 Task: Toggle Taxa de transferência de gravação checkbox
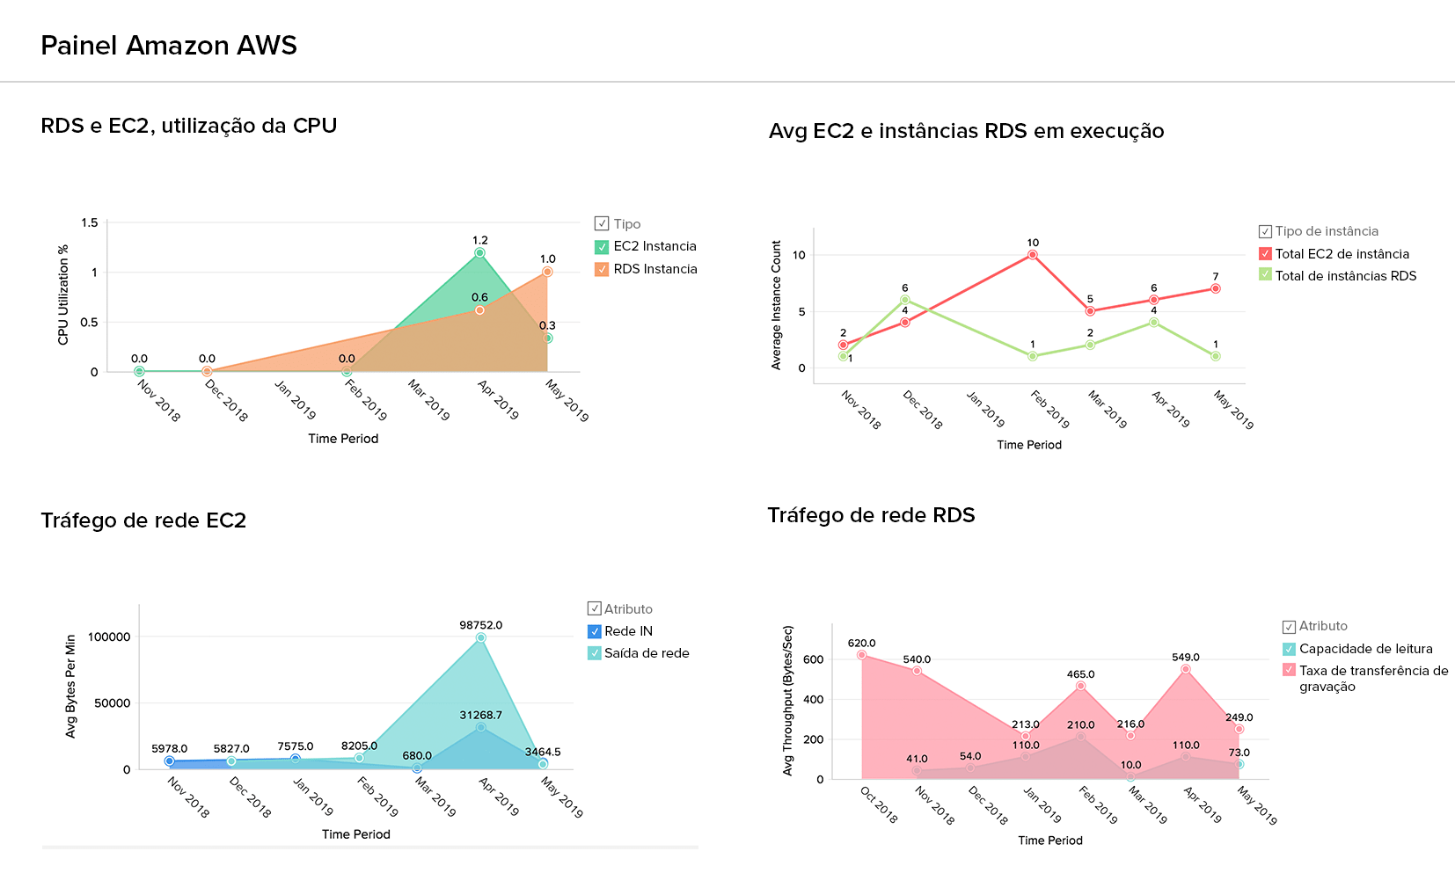[1289, 671]
